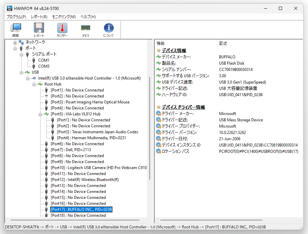Collapse the USB tree branch

coord(22,72)
